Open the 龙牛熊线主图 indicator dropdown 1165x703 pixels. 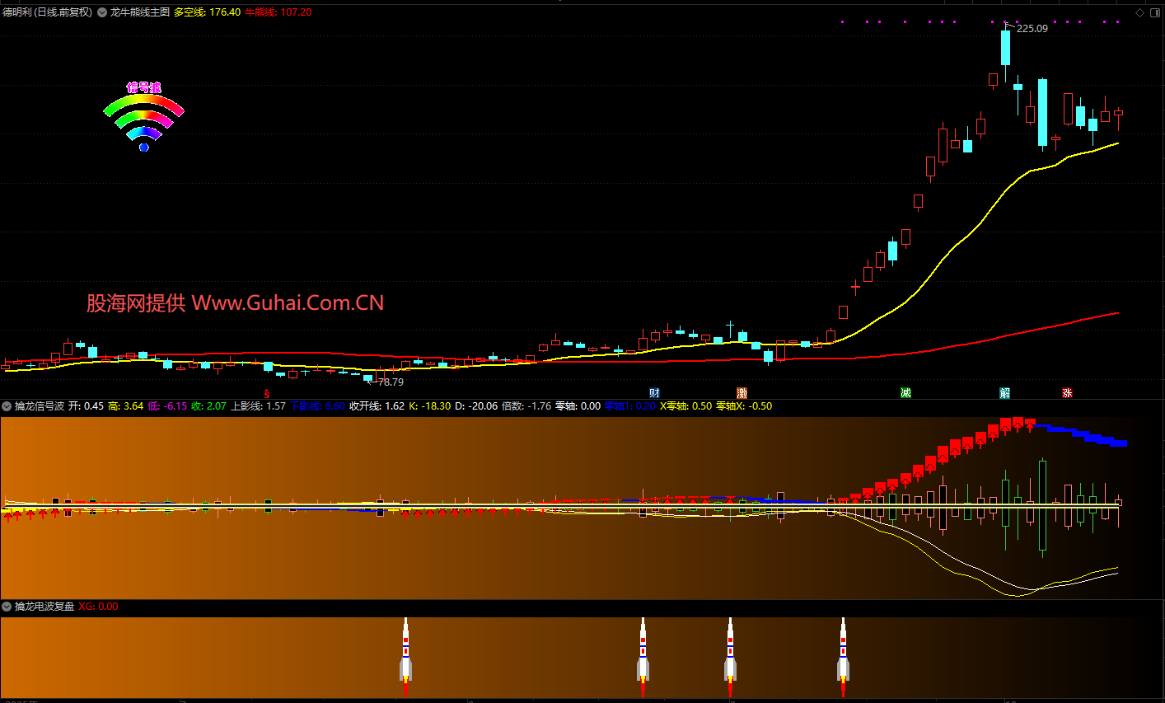tap(102, 12)
